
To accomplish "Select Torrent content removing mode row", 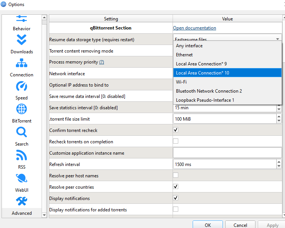I will click(x=111, y=51).
